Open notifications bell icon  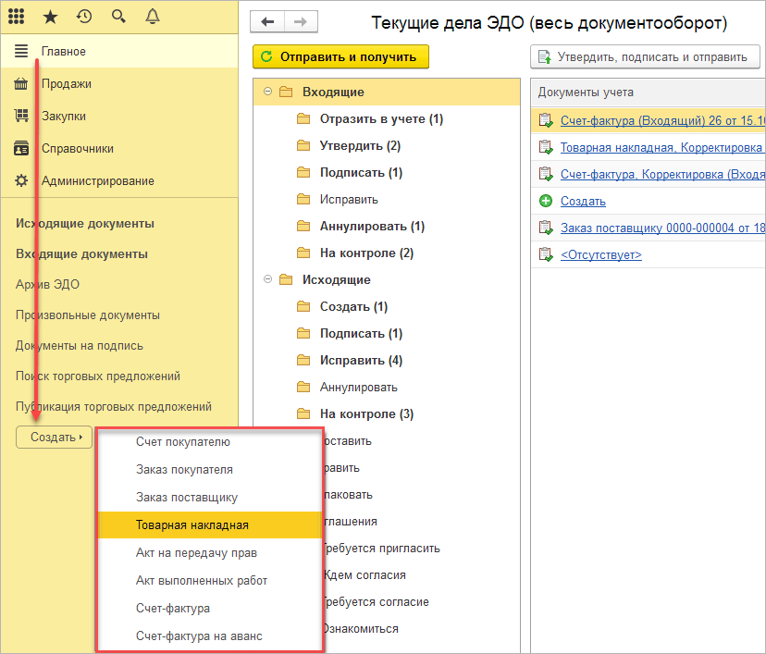point(152,16)
